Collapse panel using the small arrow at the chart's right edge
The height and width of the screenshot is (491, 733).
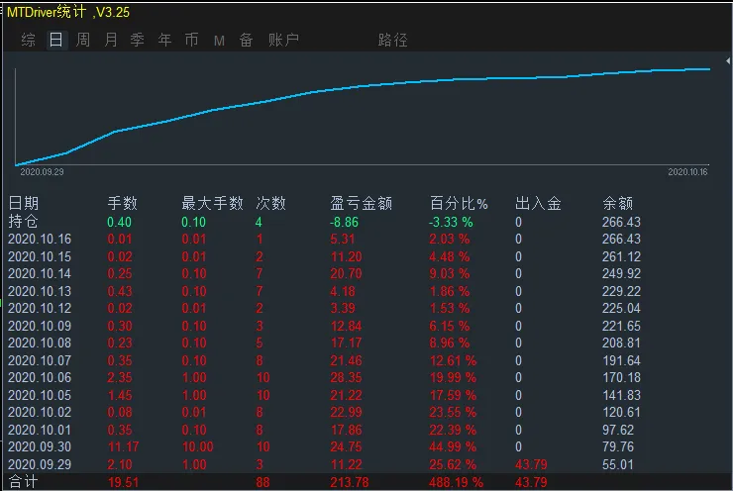click(728, 61)
